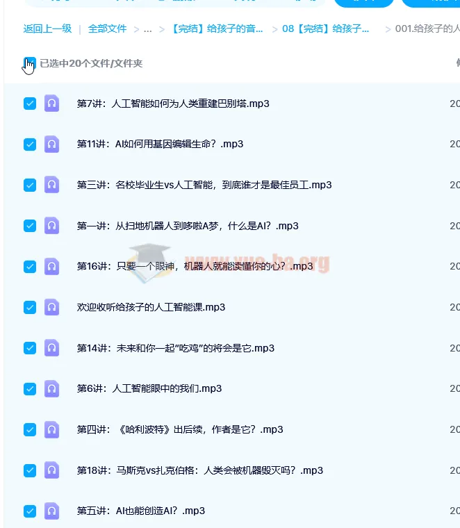Click audio icon of 第14讲 mp3 file
The width and height of the screenshot is (460, 528).
(x=52, y=348)
